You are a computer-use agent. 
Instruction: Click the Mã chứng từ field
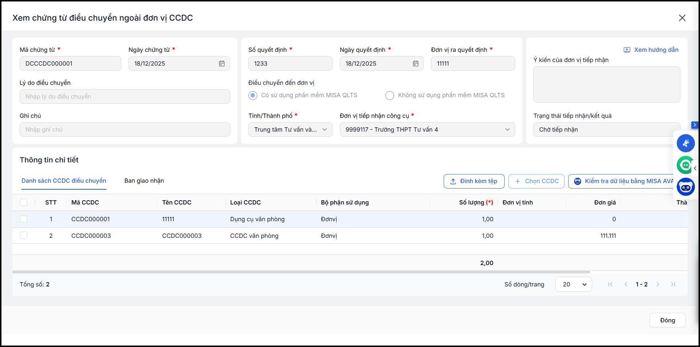70,63
